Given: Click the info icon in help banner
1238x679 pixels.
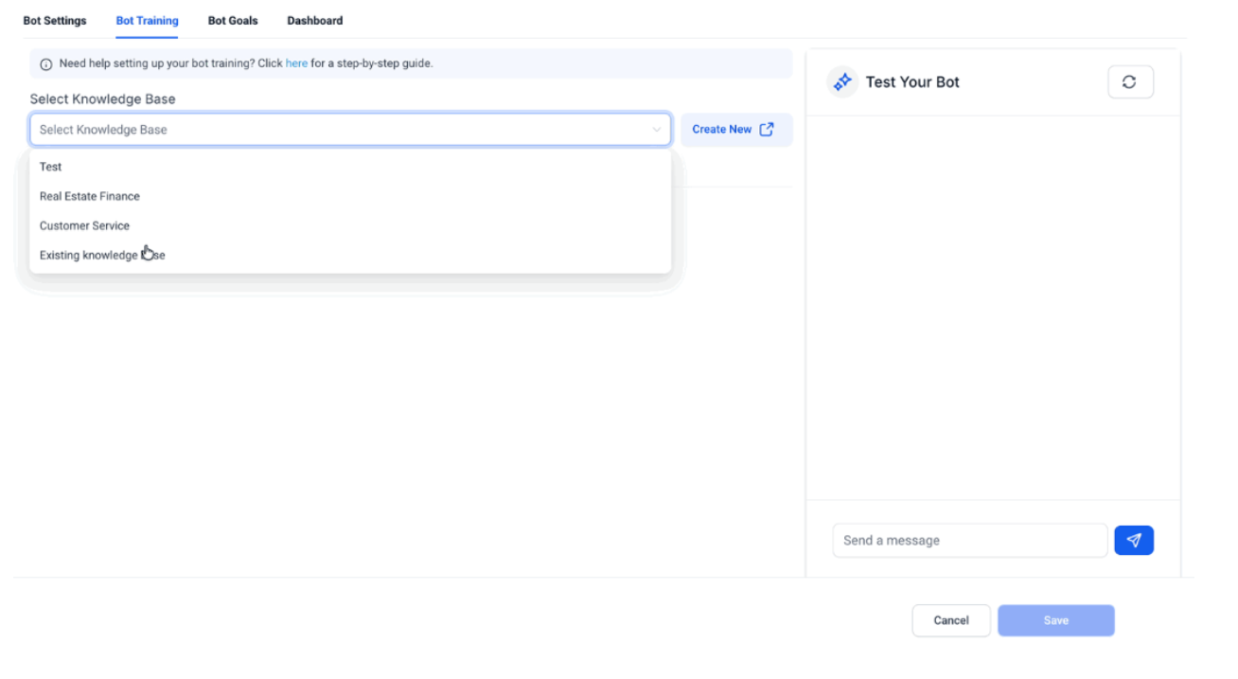Looking at the screenshot, I should 46,64.
